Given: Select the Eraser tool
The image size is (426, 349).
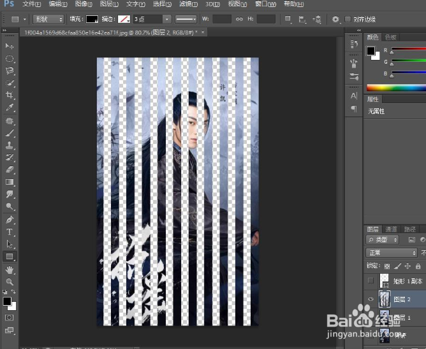Looking at the screenshot, I should point(9,169).
